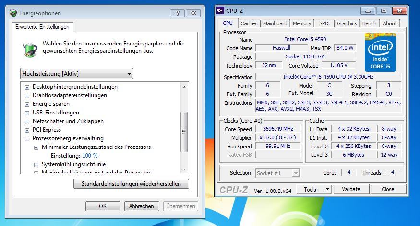Expand Energie sparen node
This screenshot has height=226, width=420.
27,104
